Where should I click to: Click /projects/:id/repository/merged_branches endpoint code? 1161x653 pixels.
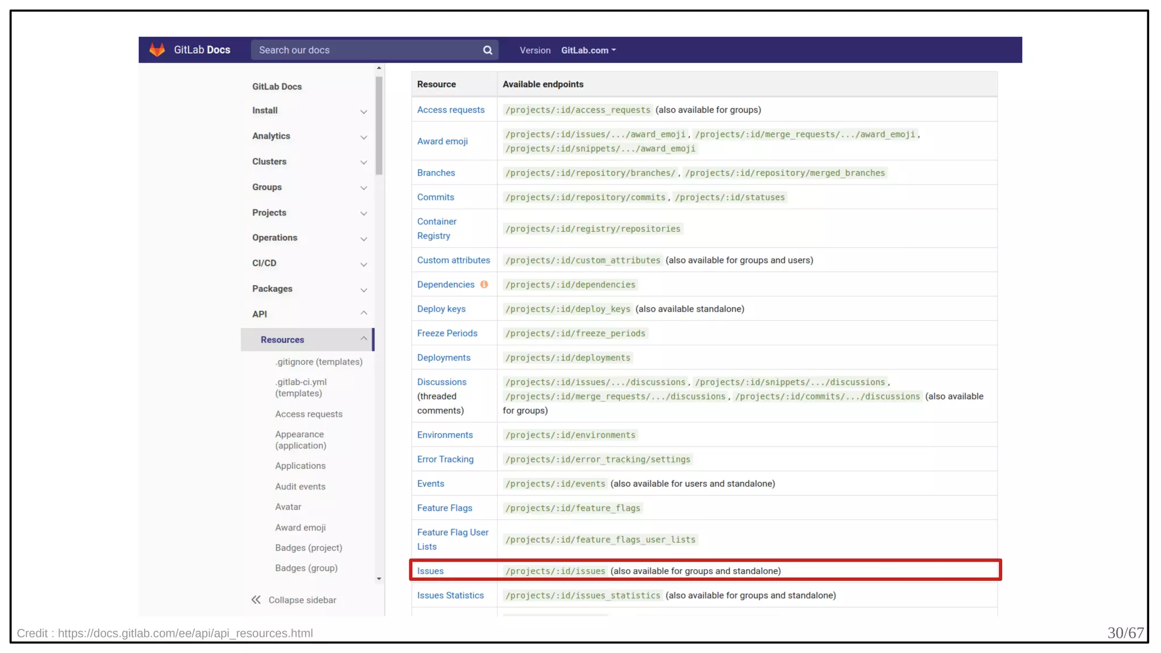coord(785,173)
